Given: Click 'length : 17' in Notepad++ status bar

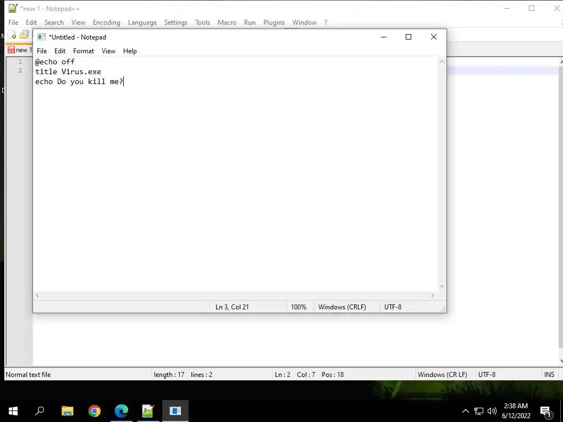Looking at the screenshot, I should coord(169,375).
